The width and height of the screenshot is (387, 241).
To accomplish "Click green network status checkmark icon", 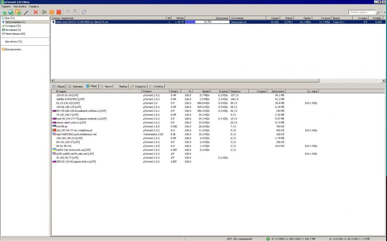I will (268, 239).
